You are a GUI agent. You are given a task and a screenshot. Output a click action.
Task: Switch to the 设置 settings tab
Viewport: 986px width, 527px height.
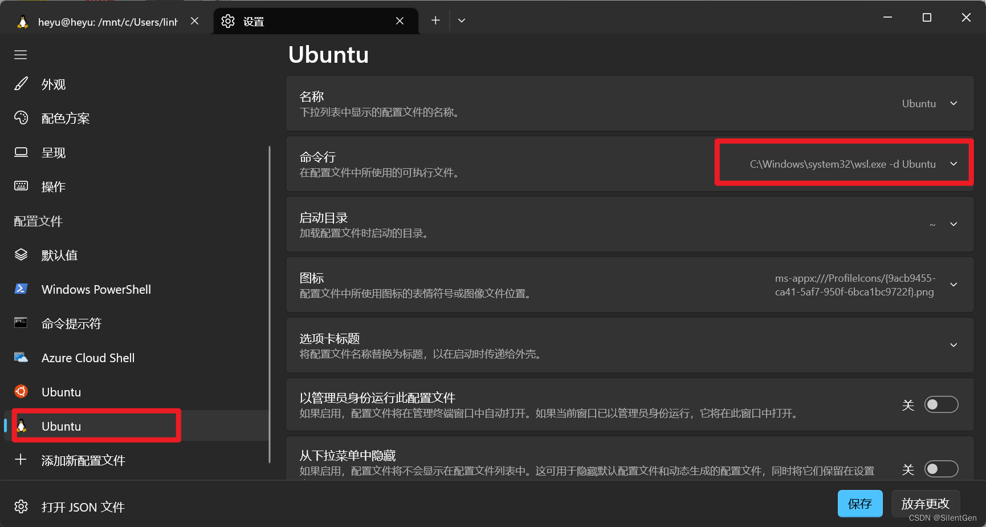click(x=316, y=21)
